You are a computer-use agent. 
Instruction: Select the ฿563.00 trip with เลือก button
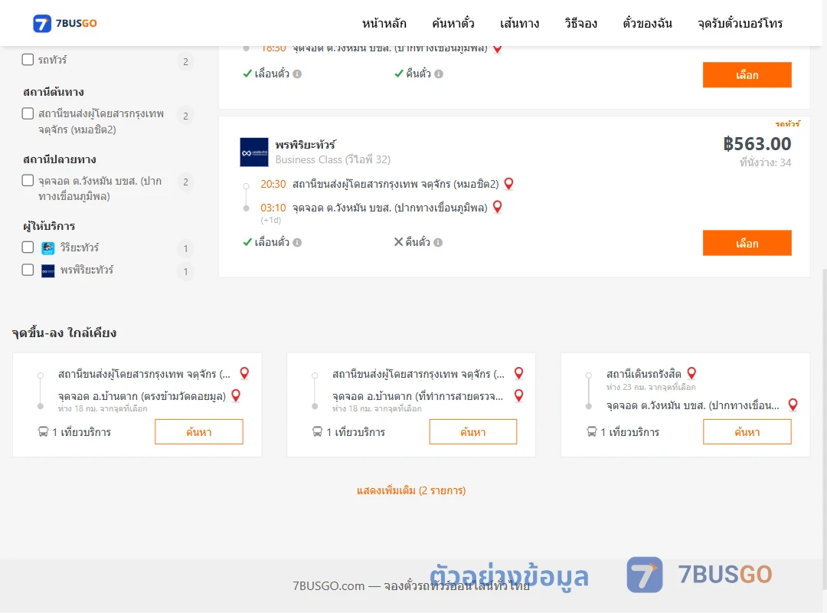747,243
